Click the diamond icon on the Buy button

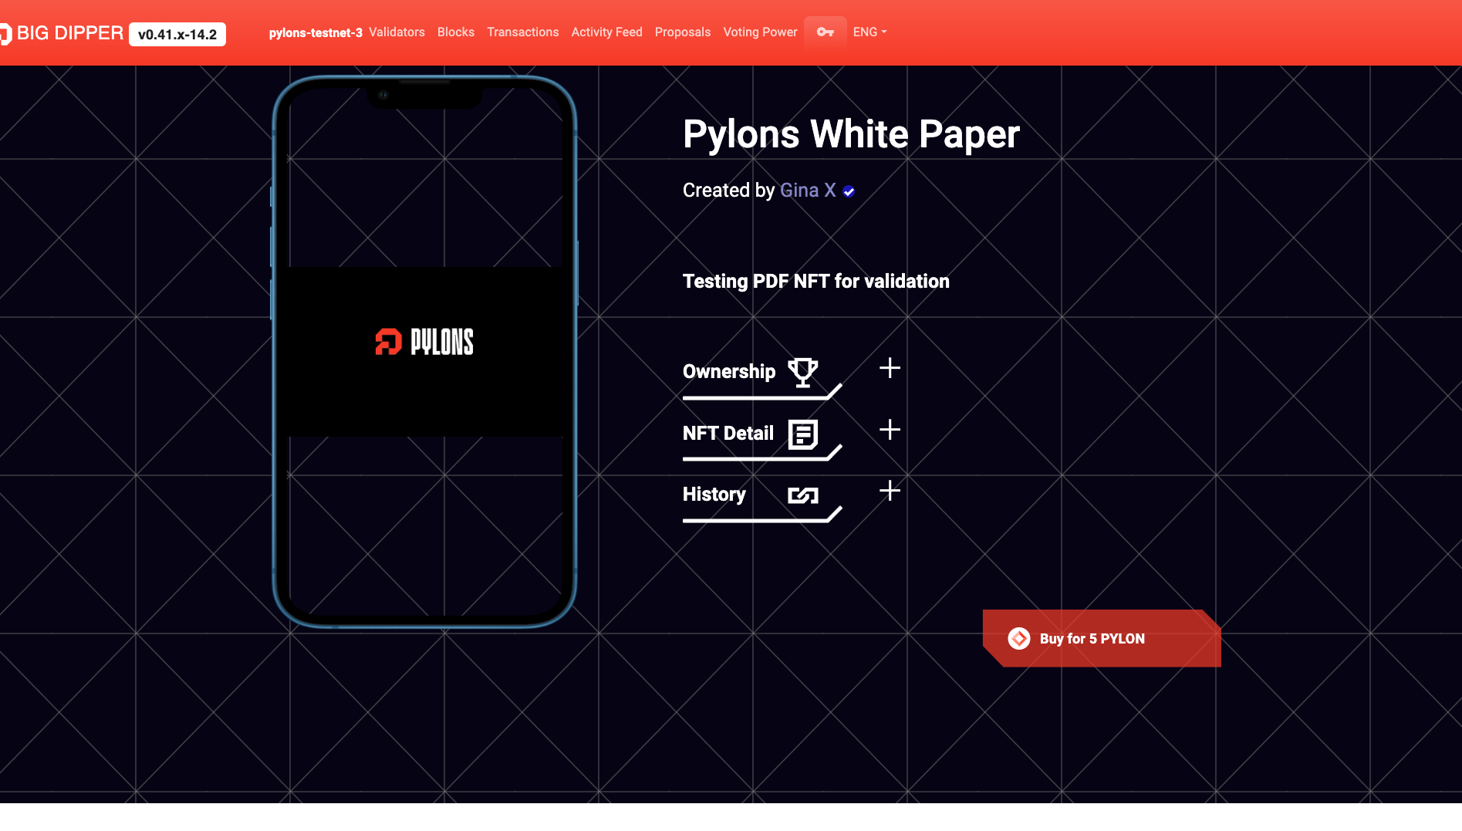pos(1018,638)
